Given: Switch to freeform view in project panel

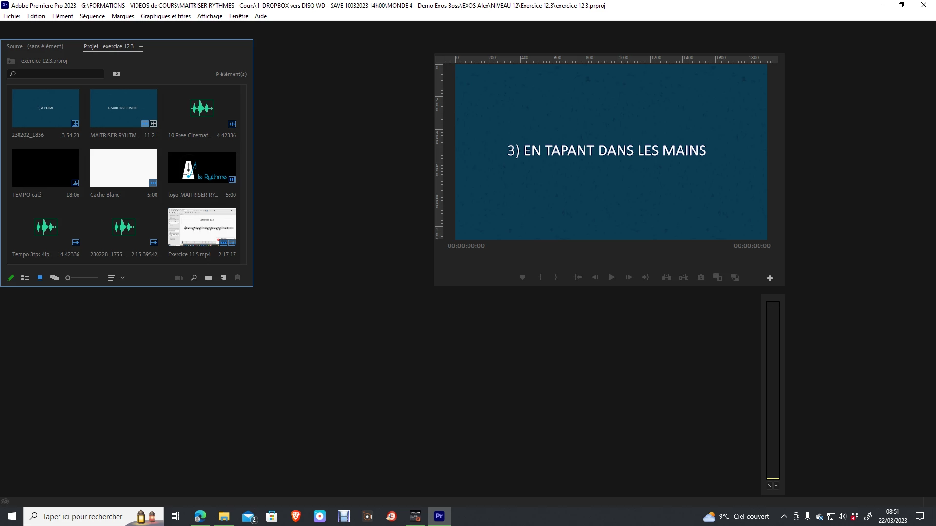Looking at the screenshot, I should 55,278.
